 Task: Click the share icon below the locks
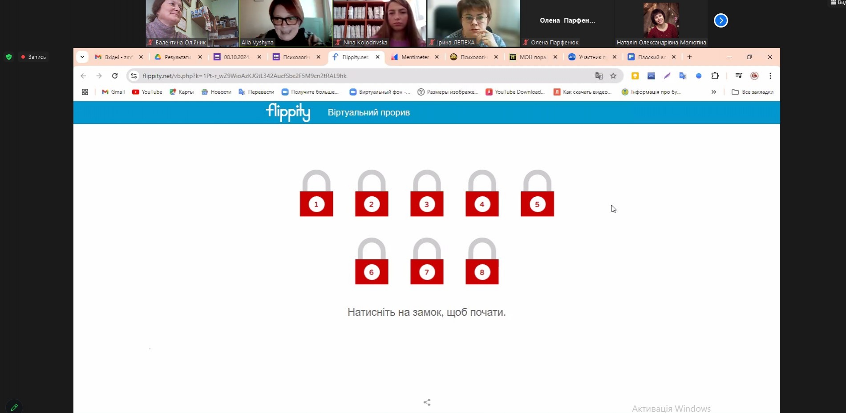pyautogui.click(x=427, y=402)
